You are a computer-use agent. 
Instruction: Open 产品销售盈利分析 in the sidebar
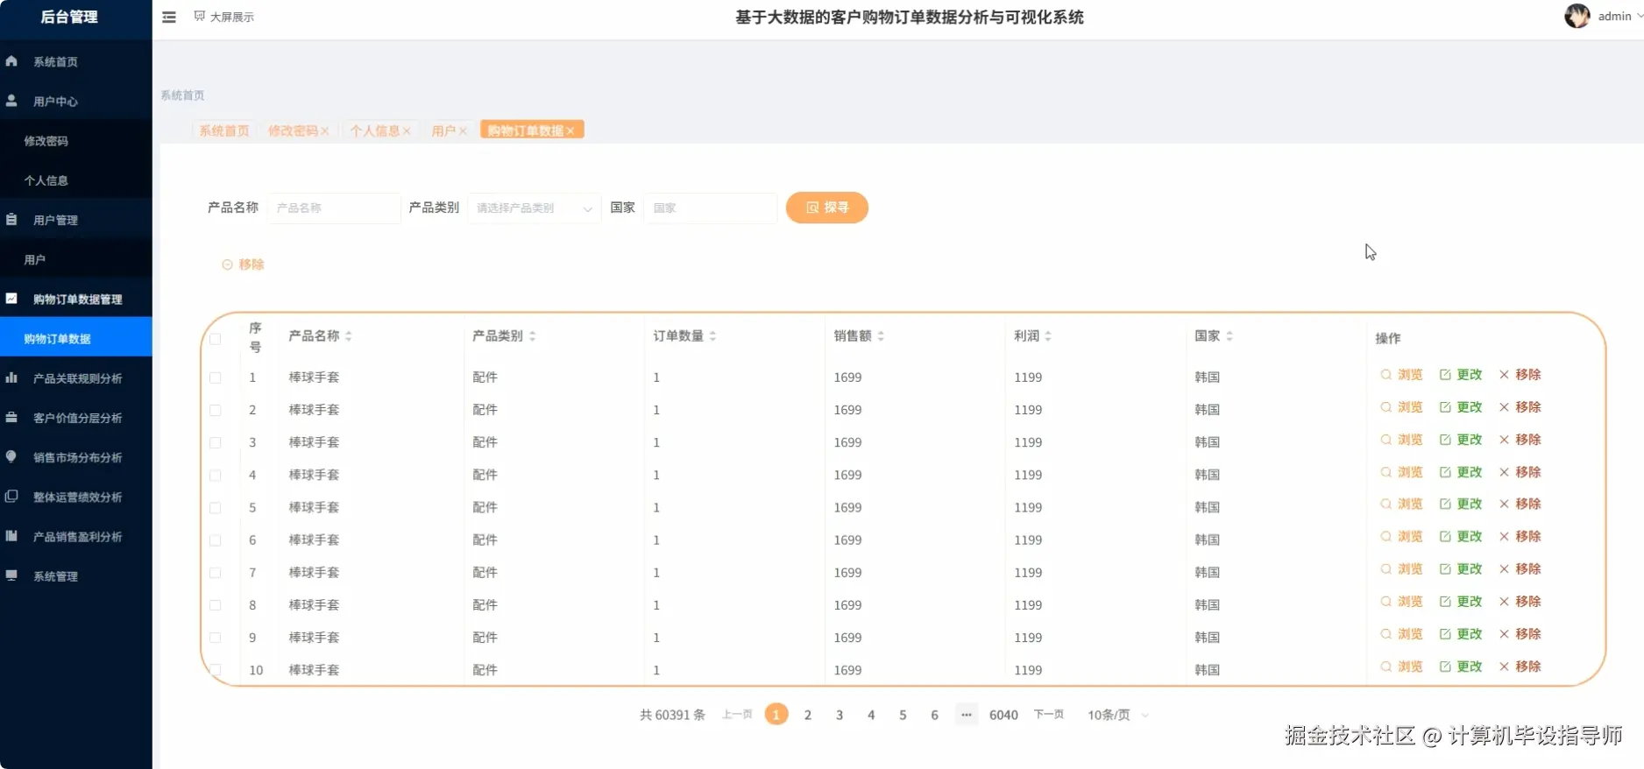[x=76, y=536]
